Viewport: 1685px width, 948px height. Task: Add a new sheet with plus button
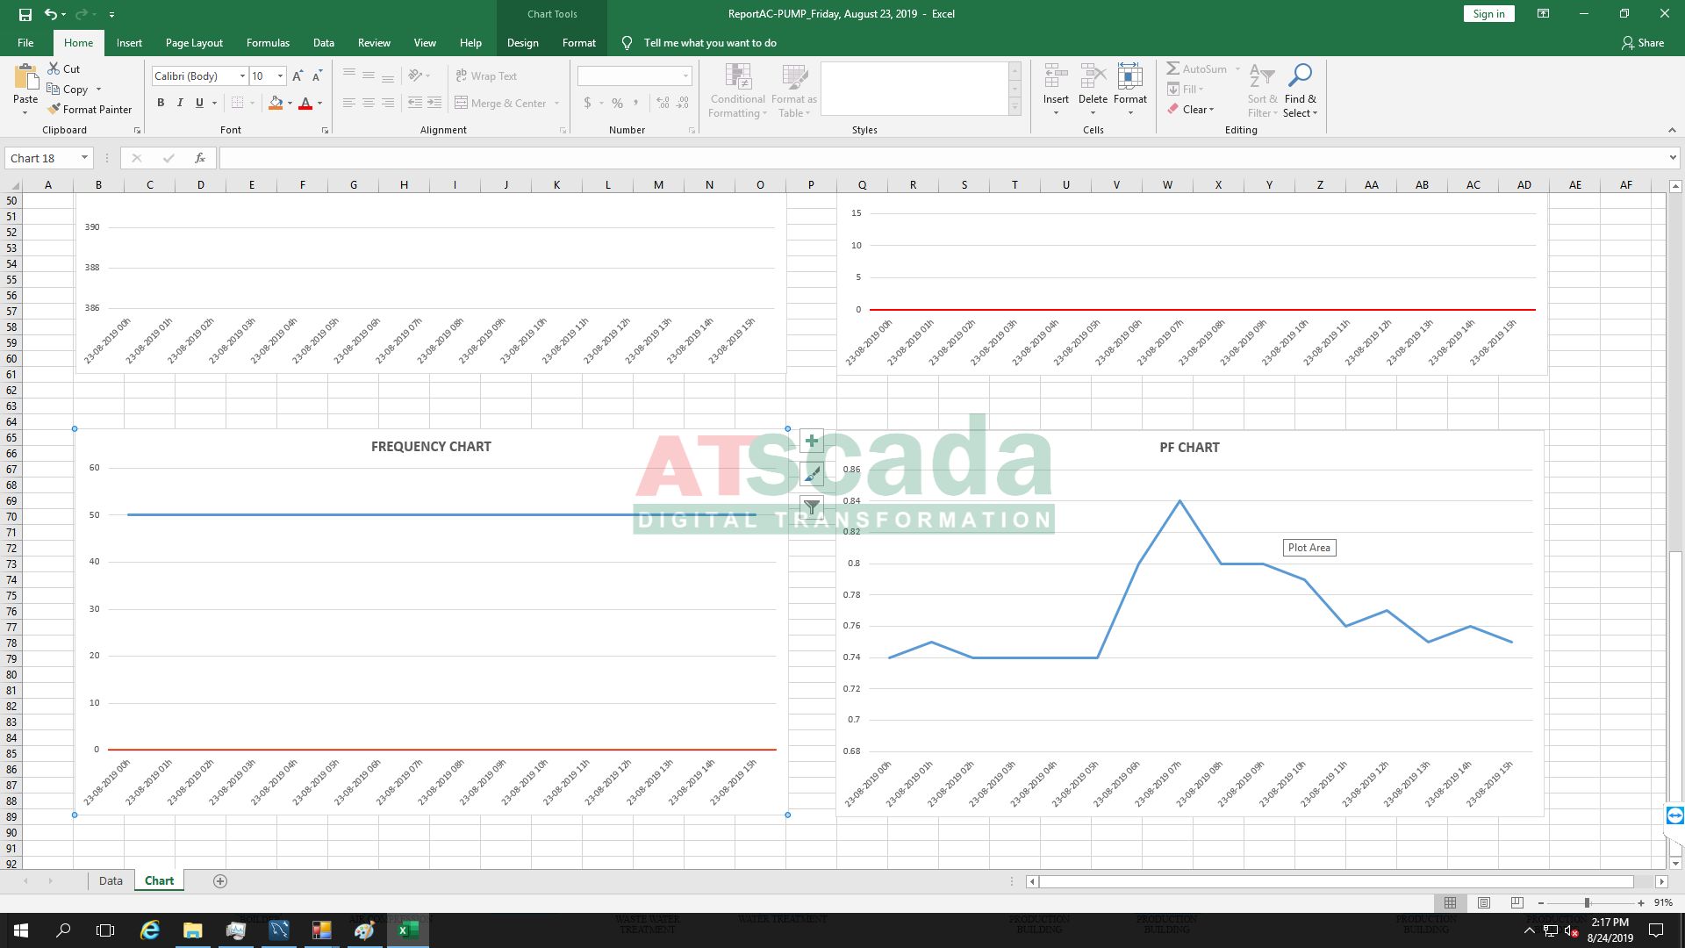pos(220,881)
